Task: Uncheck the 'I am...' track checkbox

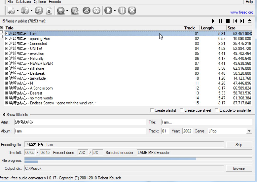Action: coord(7,34)
